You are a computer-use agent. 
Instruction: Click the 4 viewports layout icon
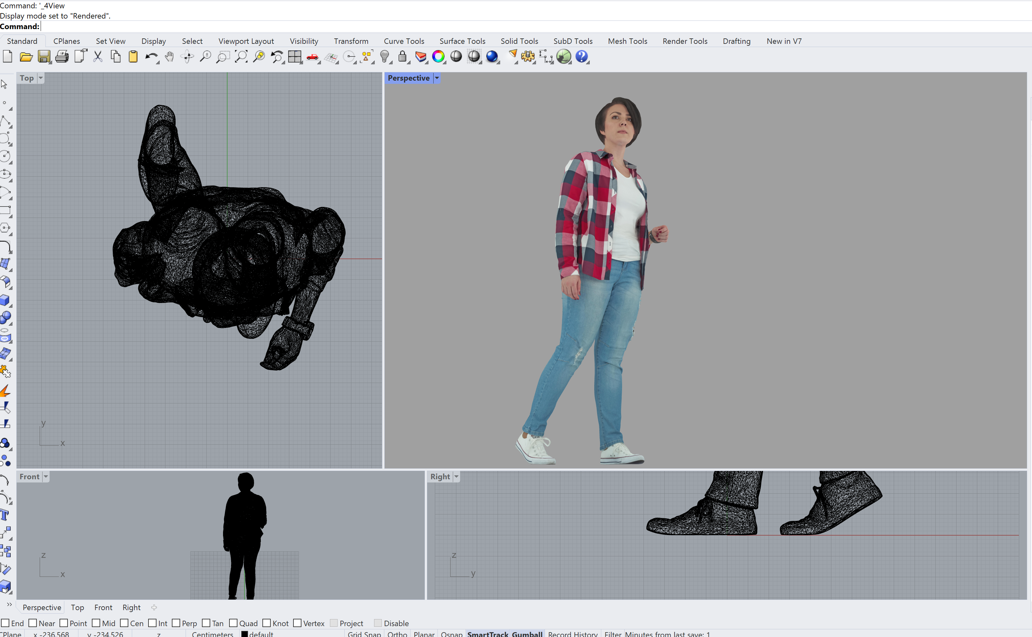[x=294, y=56]
